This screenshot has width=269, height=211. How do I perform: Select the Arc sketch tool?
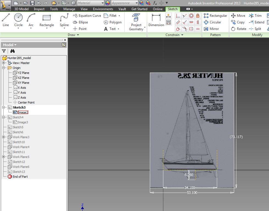(31, 20)
